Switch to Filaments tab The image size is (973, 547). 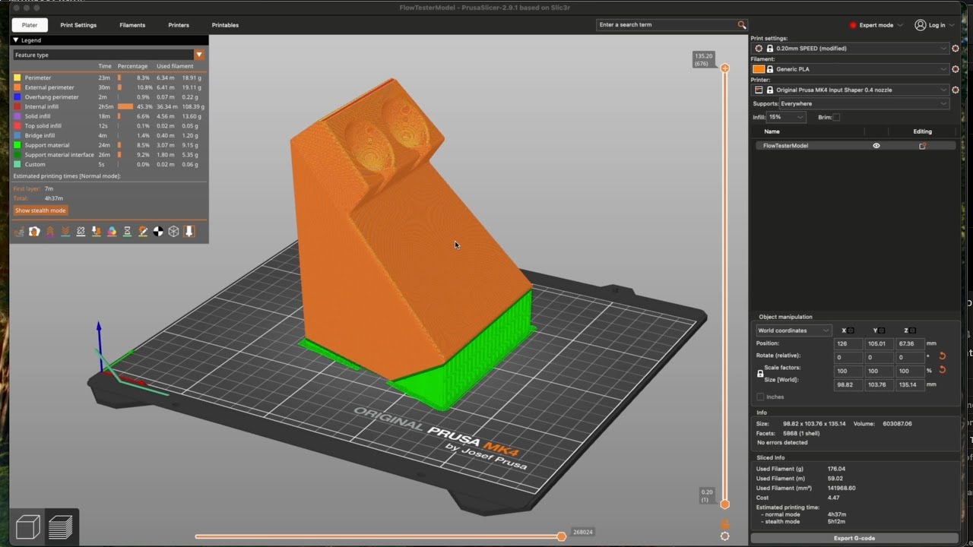[132, 25]
